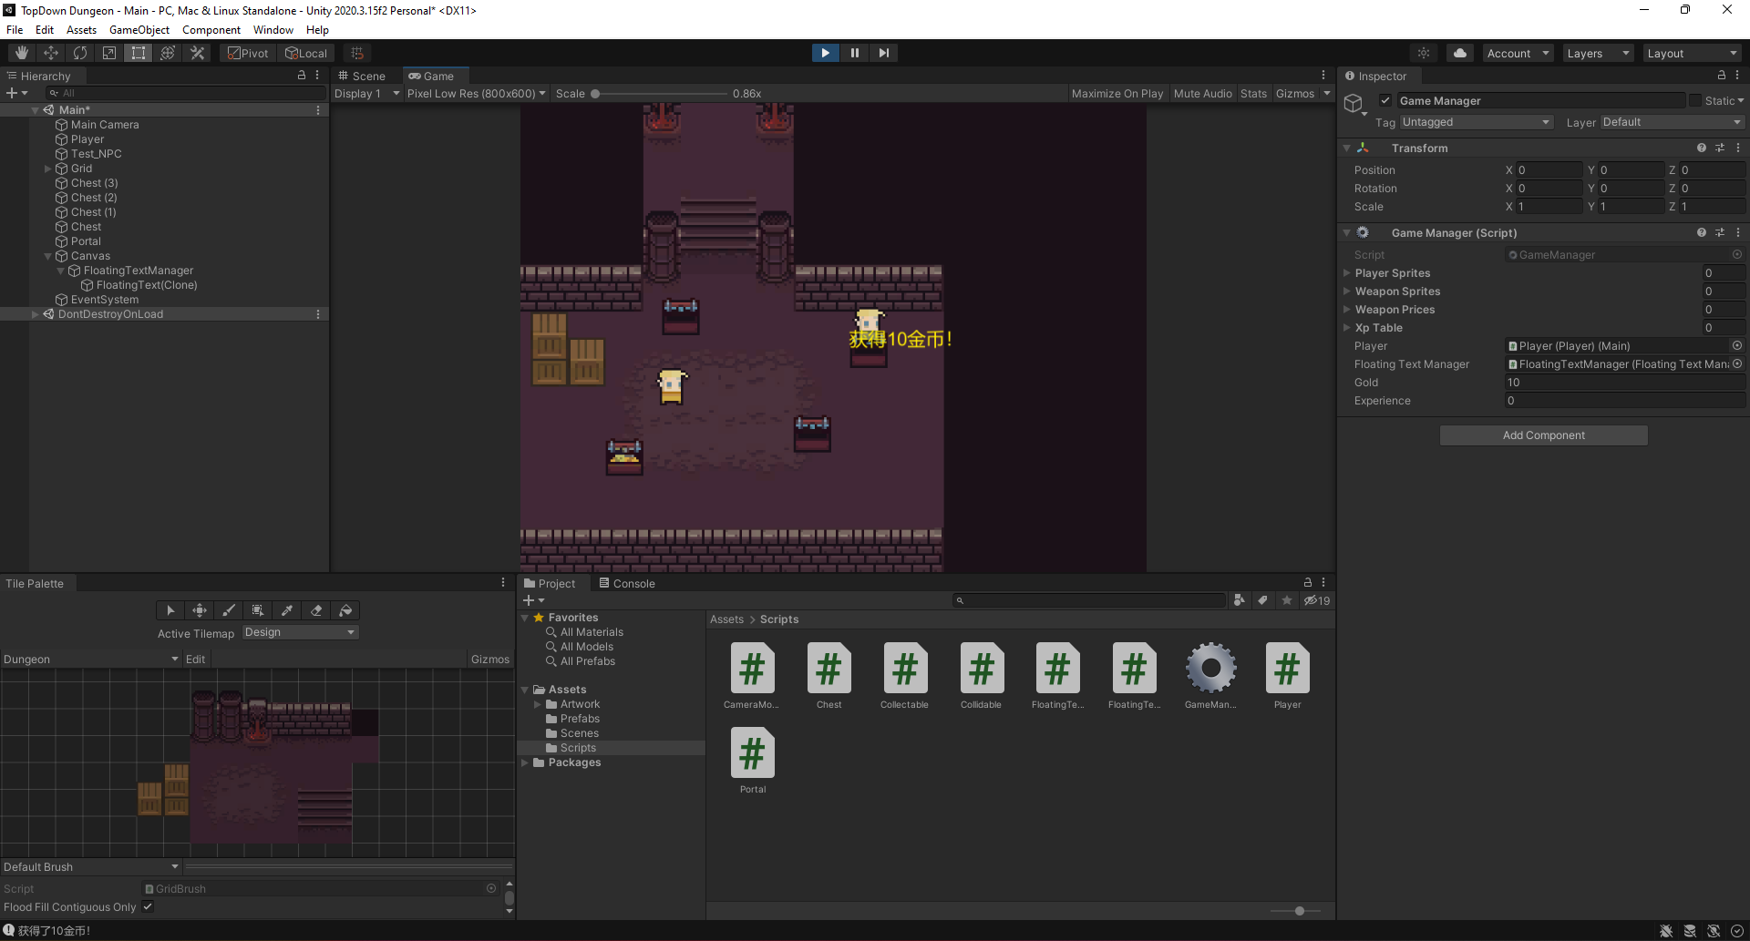The image size is (1750, 941).
Task: Click the Mute Audio button
Action: point(1202,94)
